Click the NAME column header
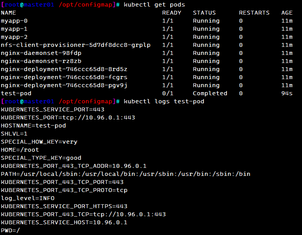302x235 pixels. click(x=8, y=13)
